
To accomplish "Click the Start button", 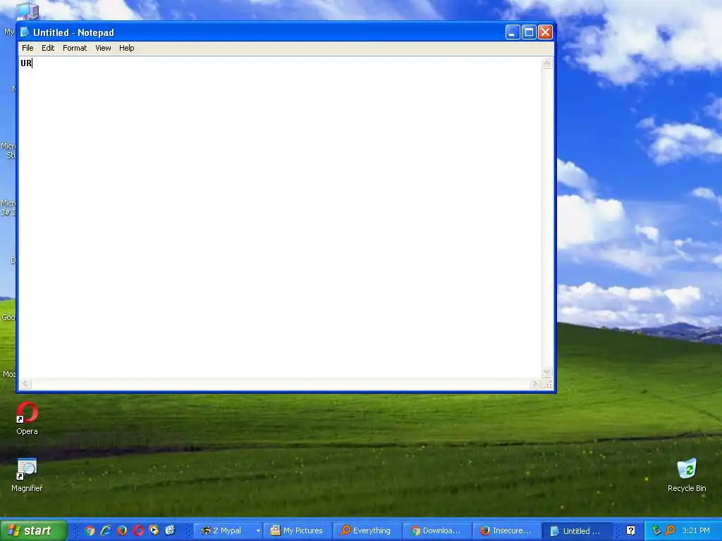I will tap(33, 530).
